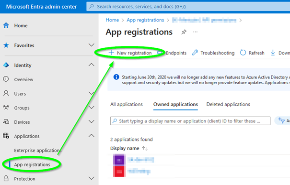This screenshot has height=185, width=290.
Task: Click the Protection lock icon
Action: (6, 178)
